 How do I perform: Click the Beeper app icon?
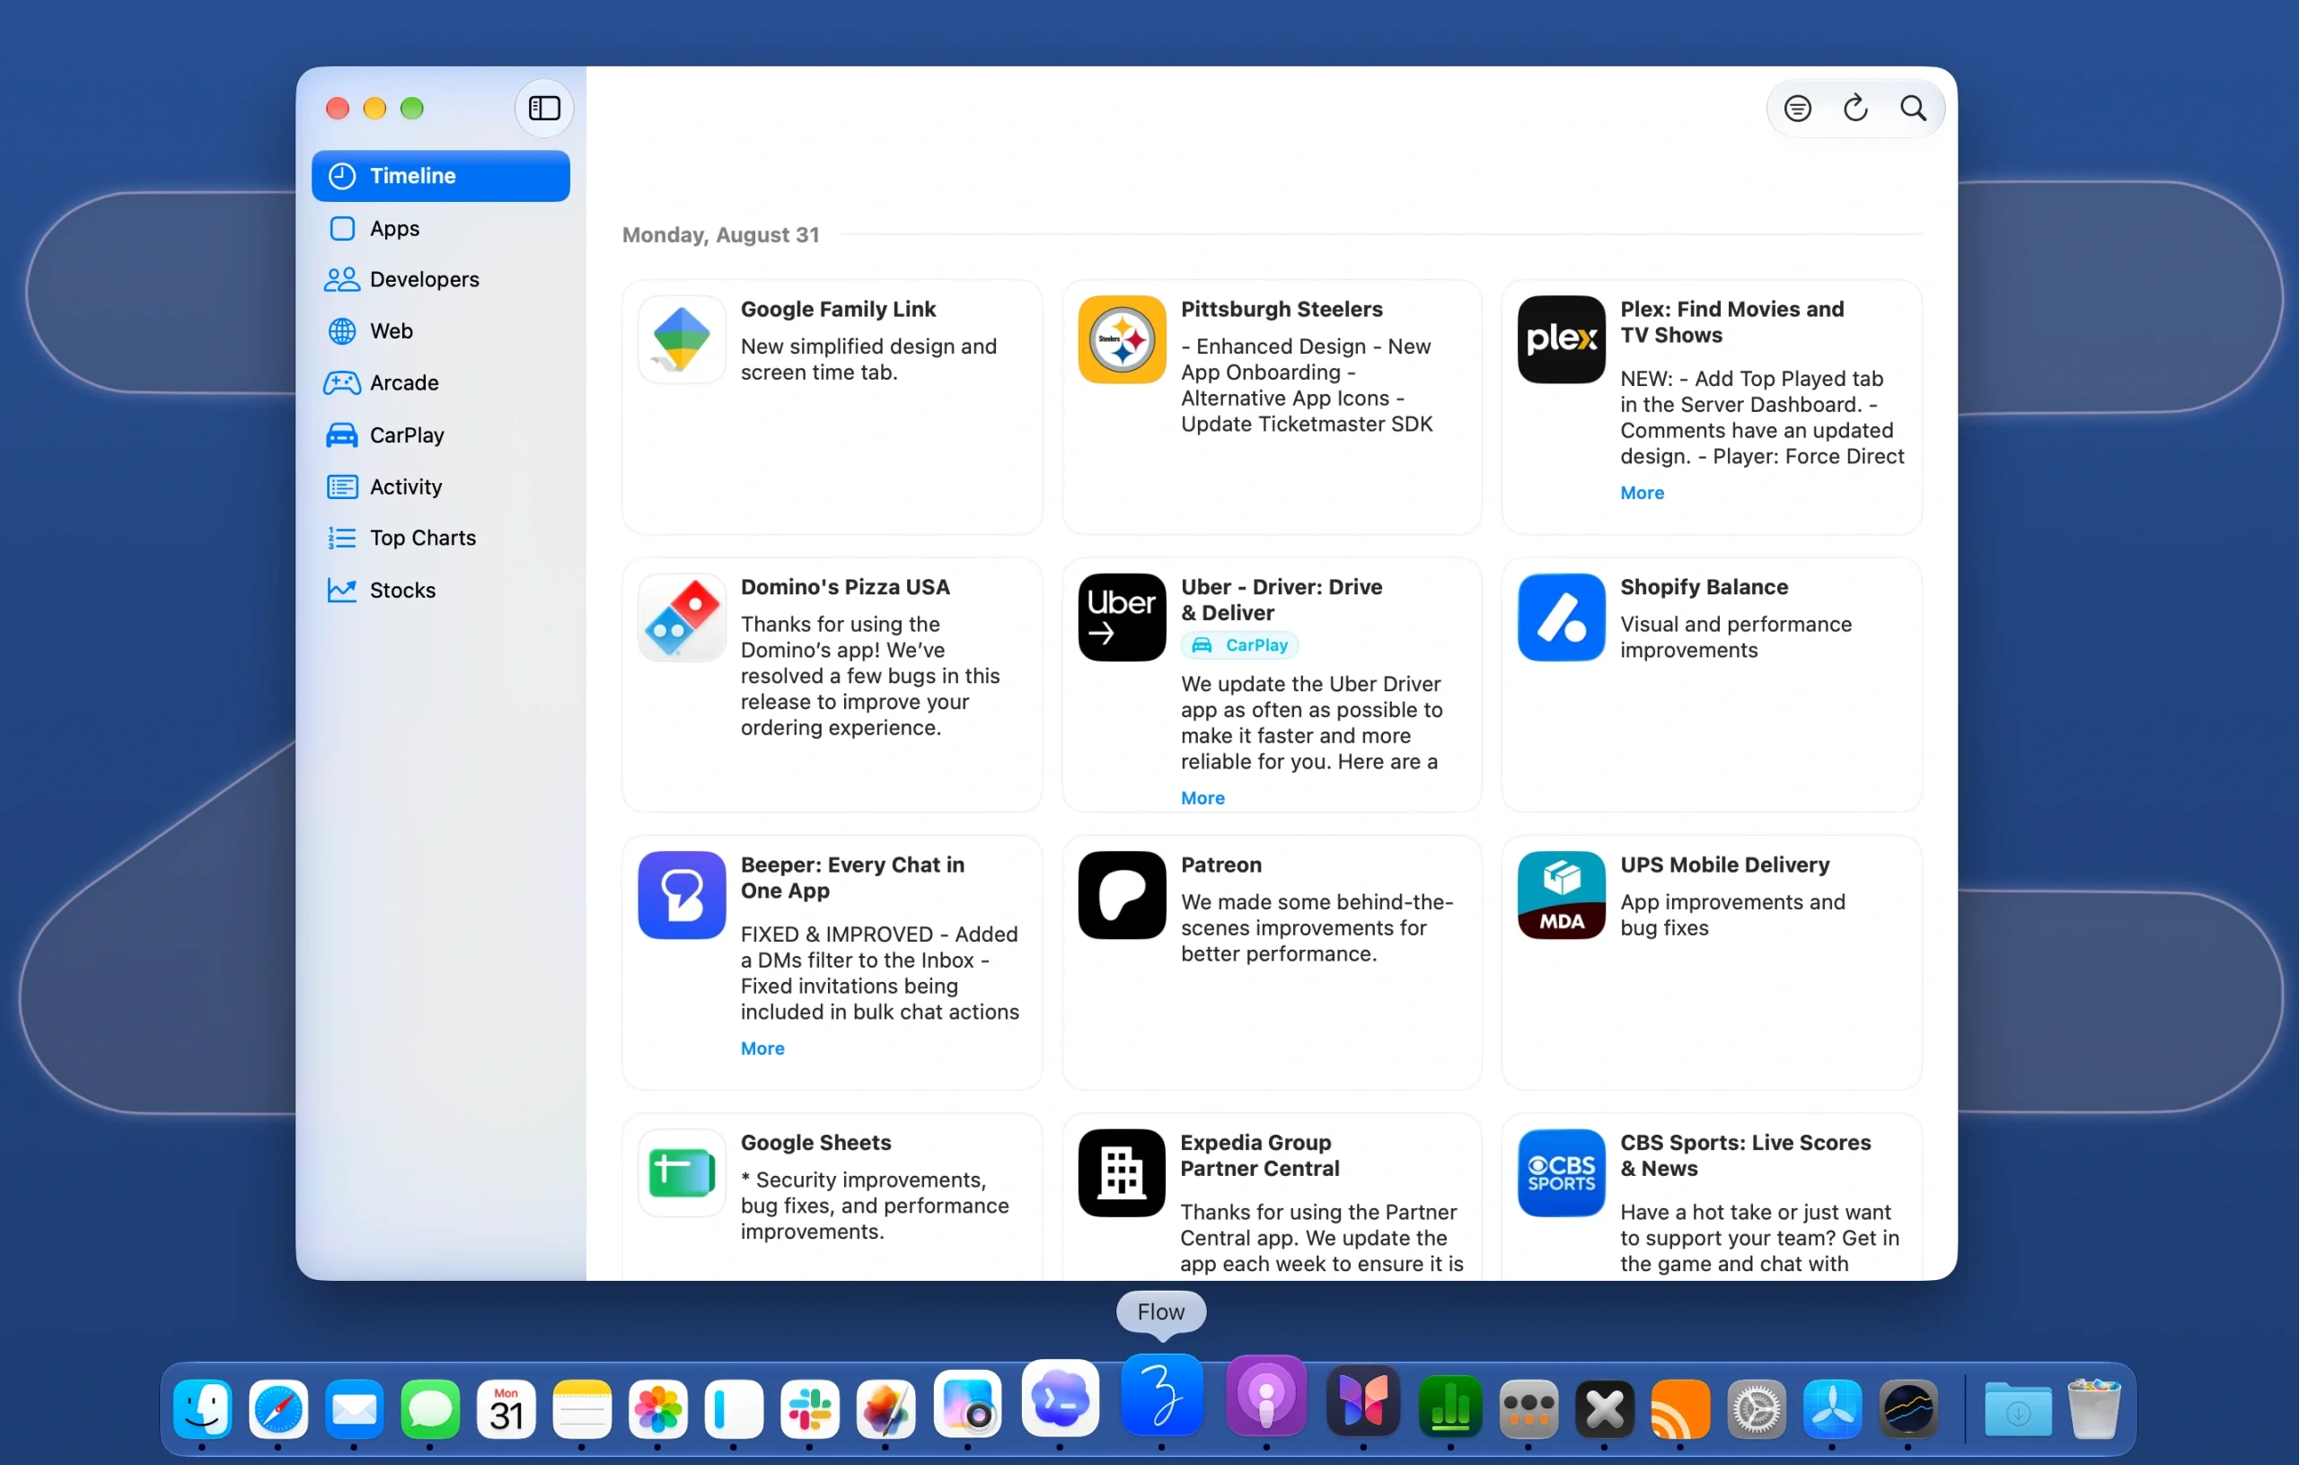[x=682, y=895]
